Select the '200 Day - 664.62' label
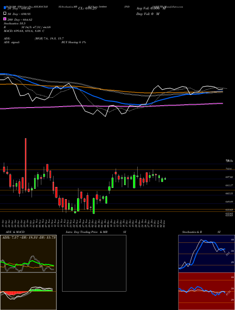 pyautogui.click(x=20, y=20)
